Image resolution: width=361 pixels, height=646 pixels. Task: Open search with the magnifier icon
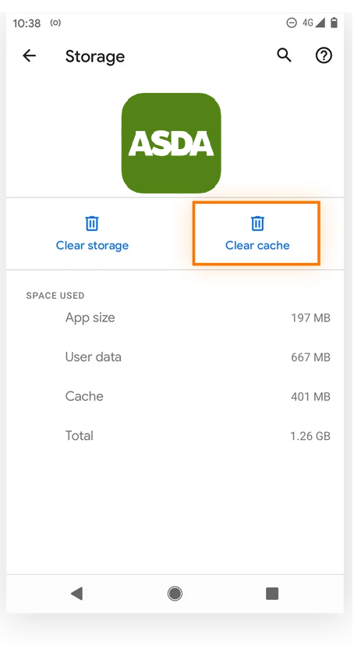pos(284,55)
